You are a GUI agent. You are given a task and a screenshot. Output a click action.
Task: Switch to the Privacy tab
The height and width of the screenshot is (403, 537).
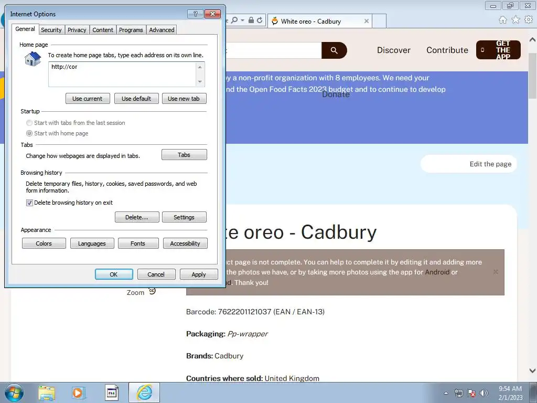click(77, 30)
